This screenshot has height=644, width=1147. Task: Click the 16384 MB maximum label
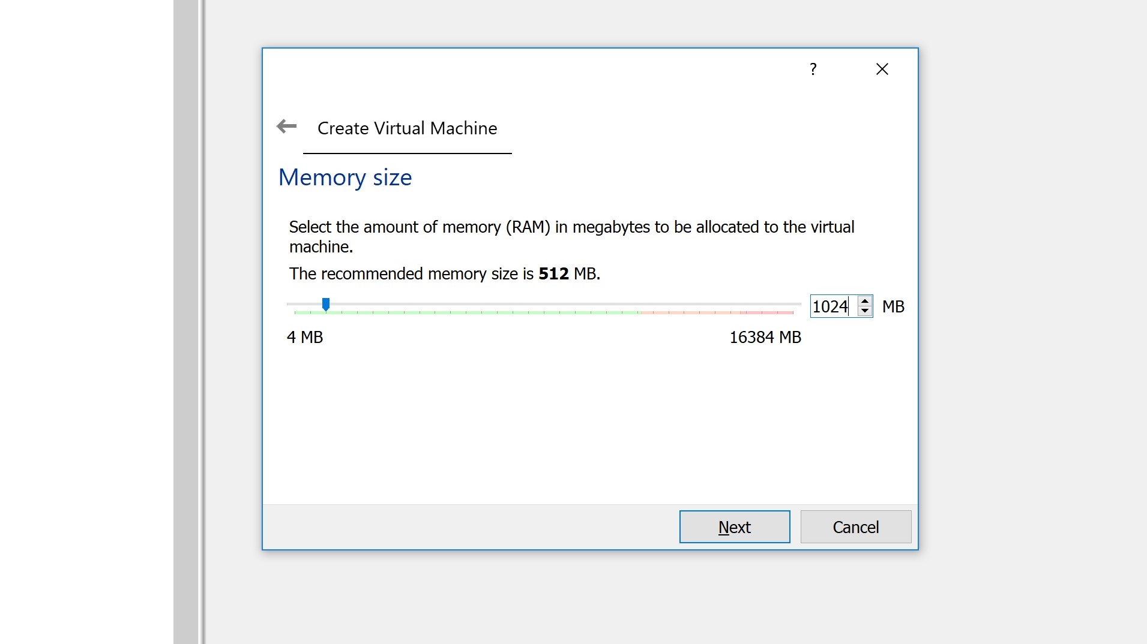765,337
